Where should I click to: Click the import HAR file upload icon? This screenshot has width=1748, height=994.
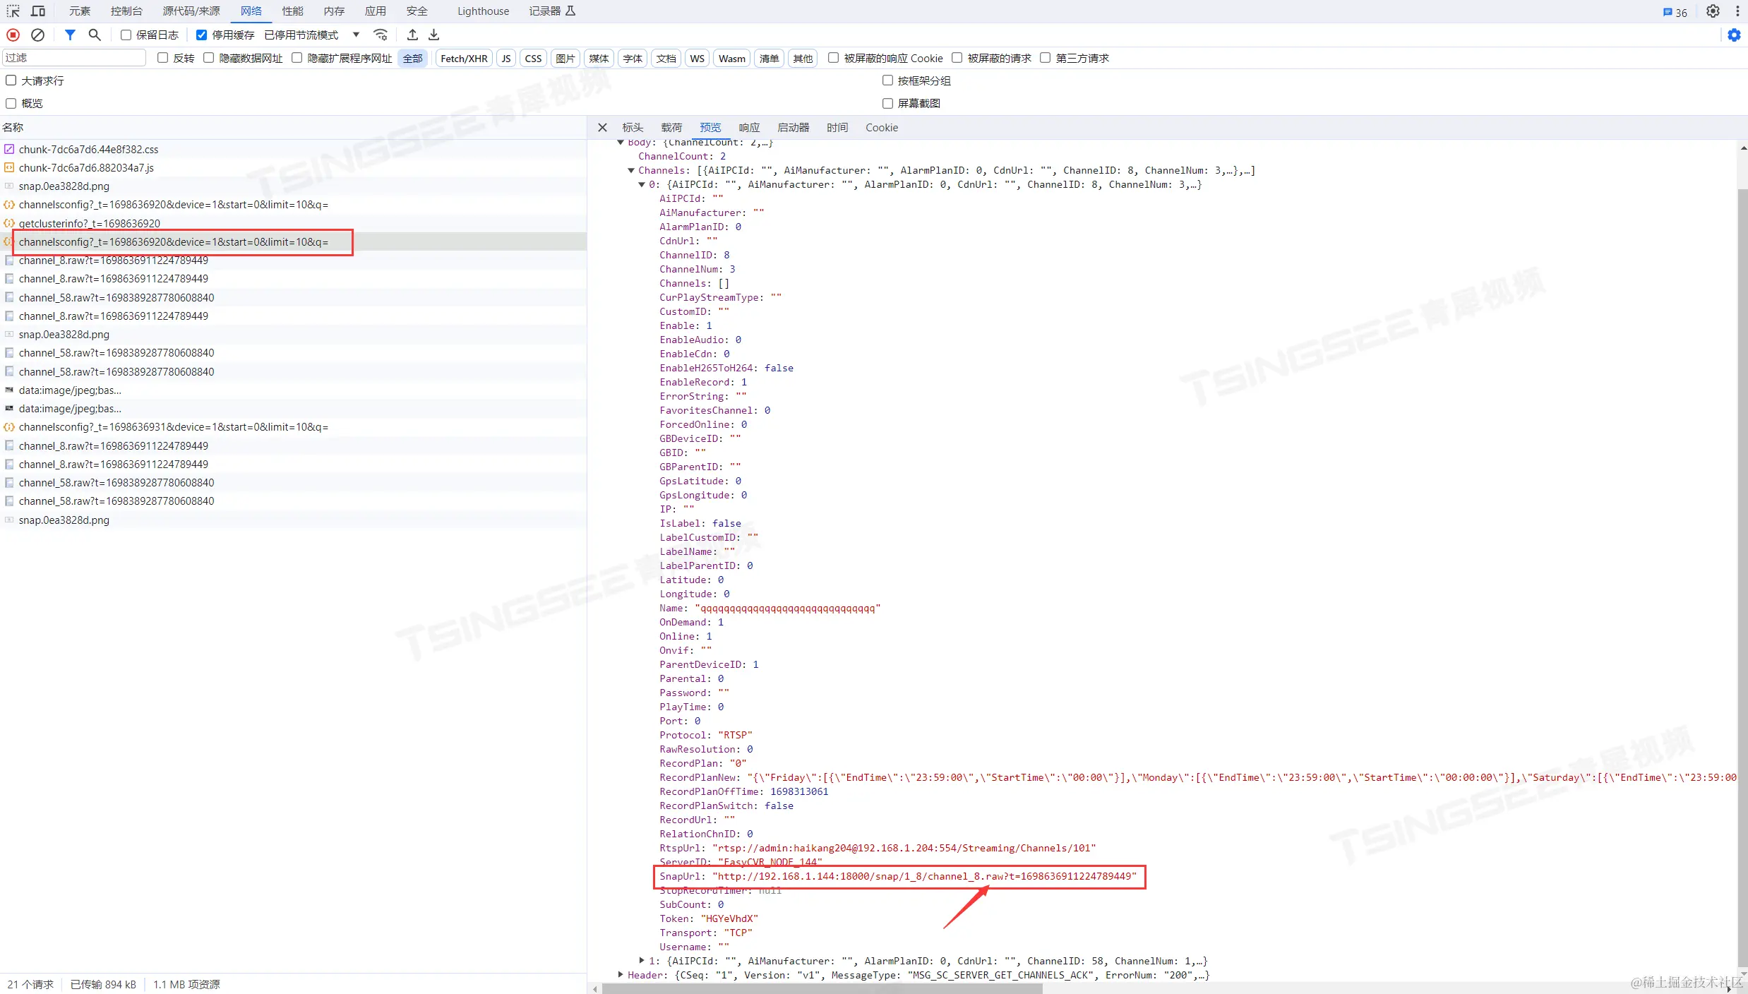coord(413,35)
